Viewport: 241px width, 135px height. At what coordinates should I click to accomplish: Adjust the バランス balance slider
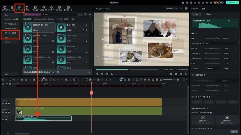click(x=212, y=48)
